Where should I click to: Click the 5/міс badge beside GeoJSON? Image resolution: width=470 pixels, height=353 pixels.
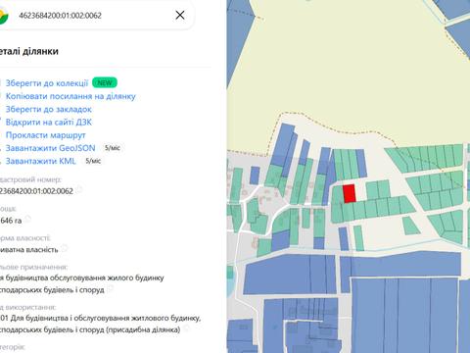(x=113, y=148)
